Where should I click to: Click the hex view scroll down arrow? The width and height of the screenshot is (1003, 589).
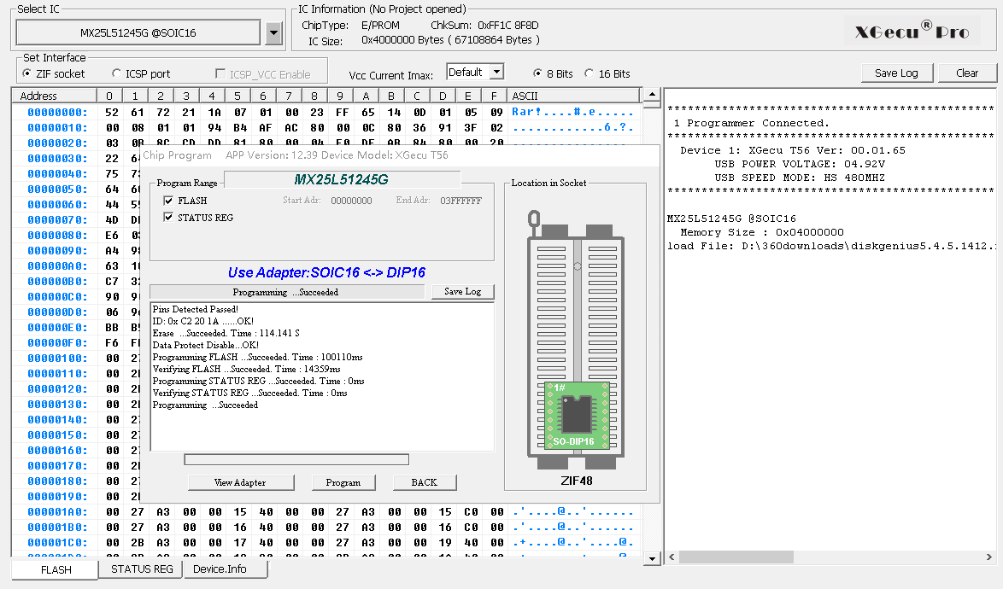[651, 557]
